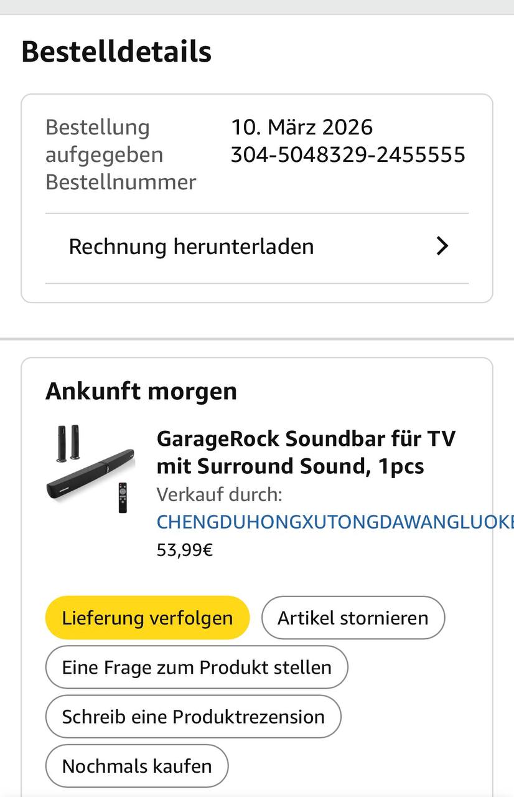Screen dimensions: 514x797
Task: Click the Verkauf durch: label
Action: (219, 495)
